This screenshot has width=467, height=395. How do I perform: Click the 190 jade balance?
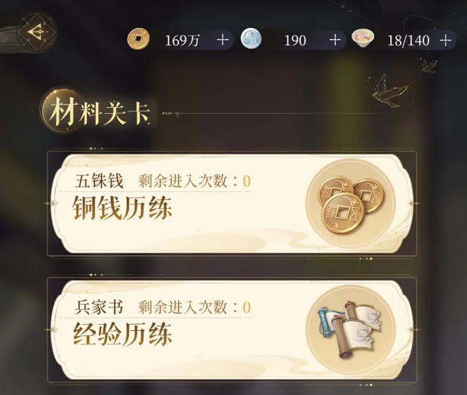pos(295,41)
